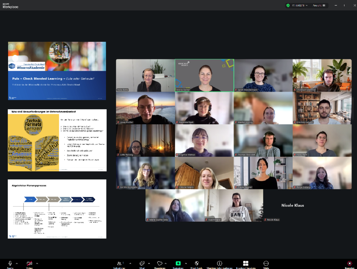Expand the Teilnehmer options arrow
Image resolution: width=357 pixels, height=269 pixels.
[130, 264]
